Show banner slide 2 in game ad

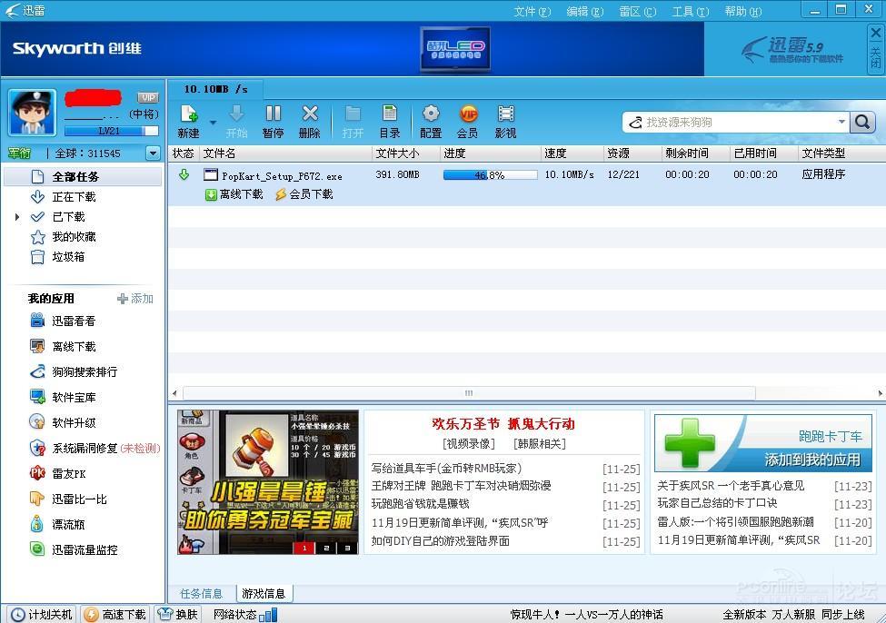coord(326,548)
